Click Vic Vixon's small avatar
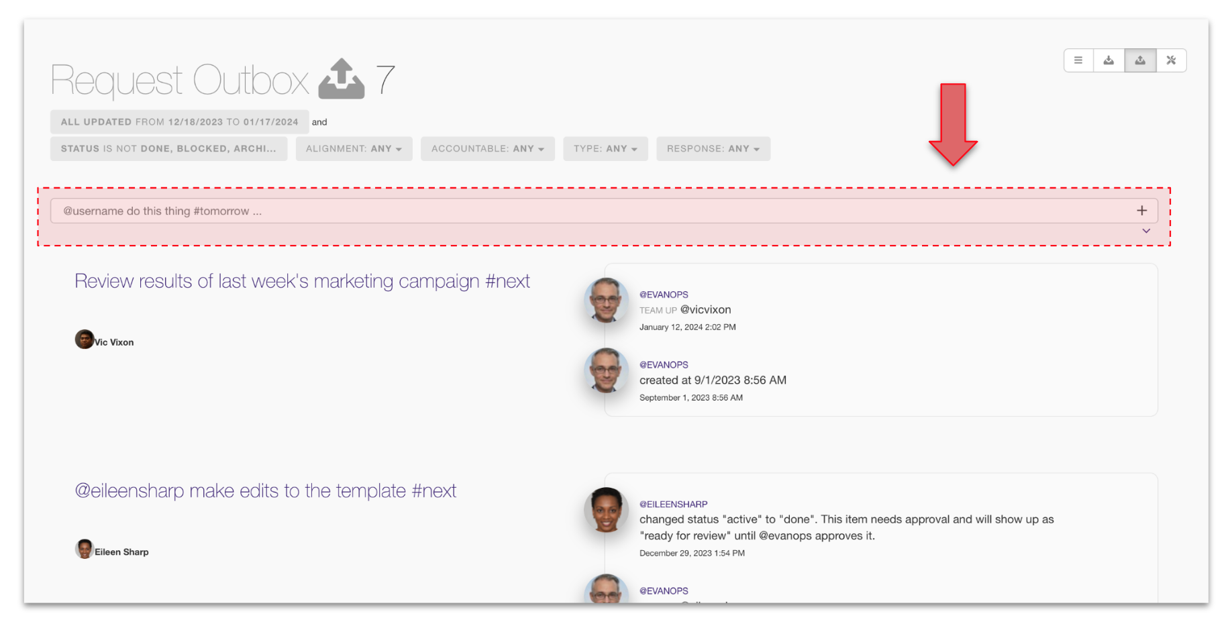 (84, 339)
